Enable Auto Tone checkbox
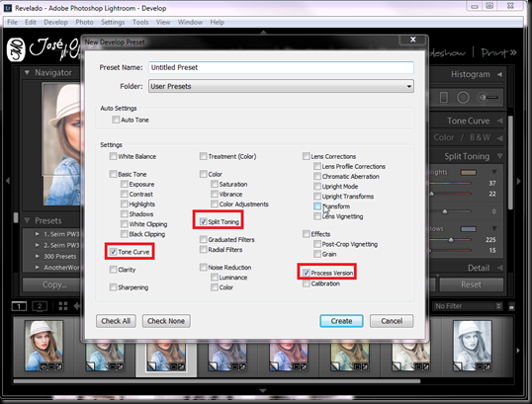Viewport: 532px width, 404px height. [x=116, y=120]
